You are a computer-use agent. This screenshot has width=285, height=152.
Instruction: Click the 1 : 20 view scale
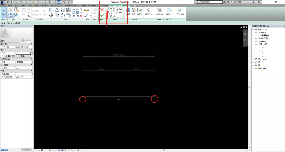(x=40, y=150)
